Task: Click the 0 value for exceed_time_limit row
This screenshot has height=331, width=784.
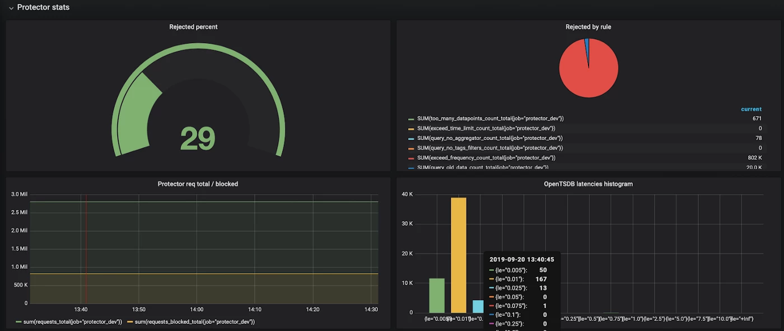Action: 760,128
